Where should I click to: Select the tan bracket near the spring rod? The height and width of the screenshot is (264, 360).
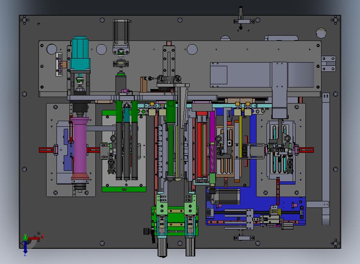click(144, 85)
